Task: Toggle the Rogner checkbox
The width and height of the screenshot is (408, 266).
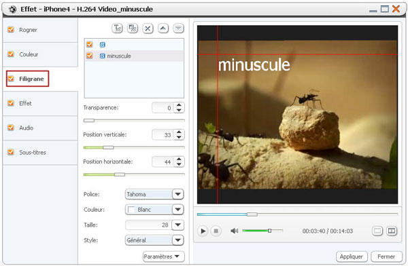Action: click(x=11, y=30)
